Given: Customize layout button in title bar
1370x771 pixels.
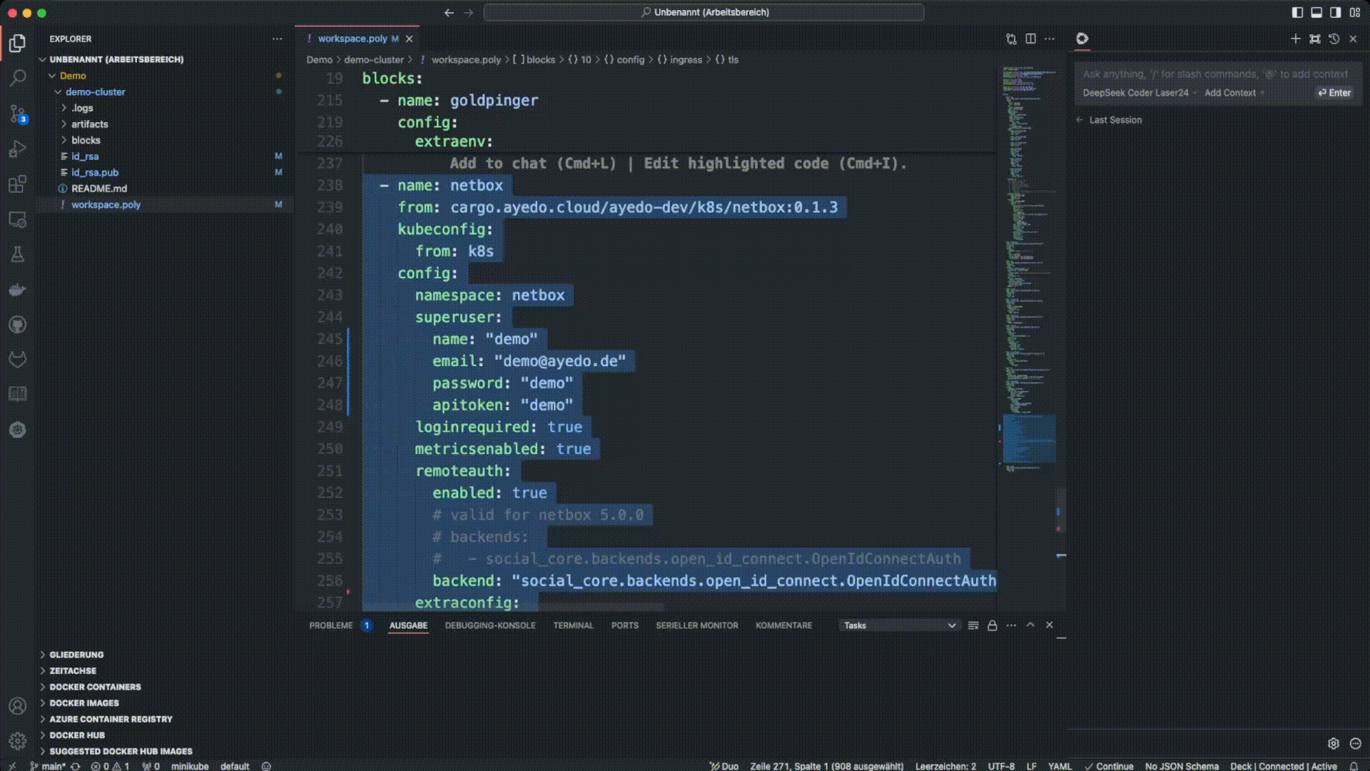Looking at the screenshot, I should tap(1354, 12).
